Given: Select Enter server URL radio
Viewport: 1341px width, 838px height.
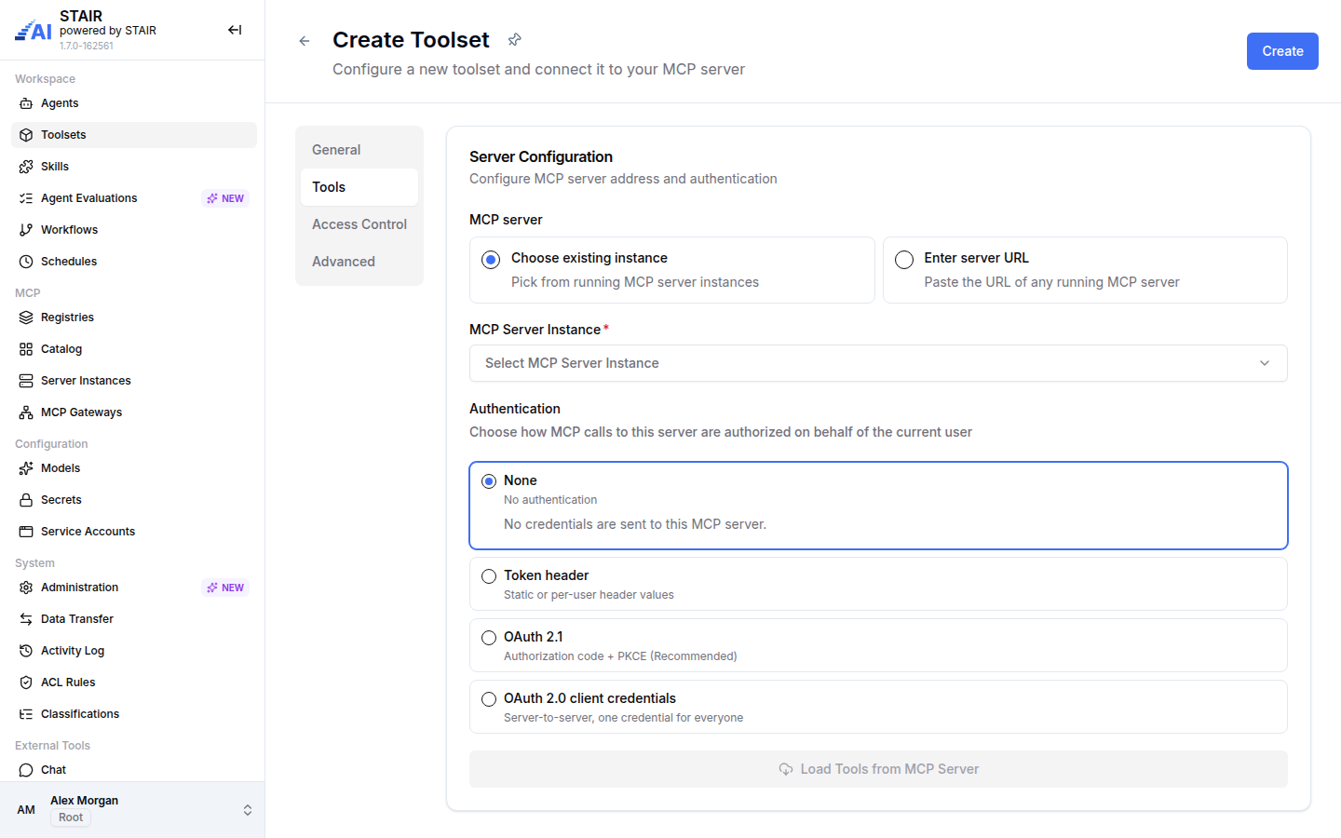Looking at the screenshot, I should click(904, 260).
